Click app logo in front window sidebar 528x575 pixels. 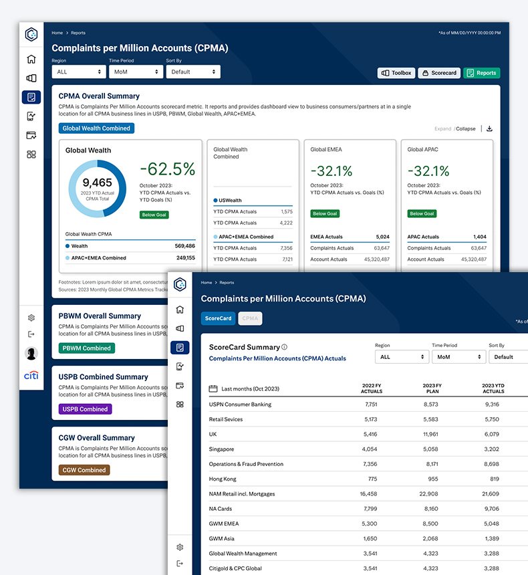click(180, 285)
